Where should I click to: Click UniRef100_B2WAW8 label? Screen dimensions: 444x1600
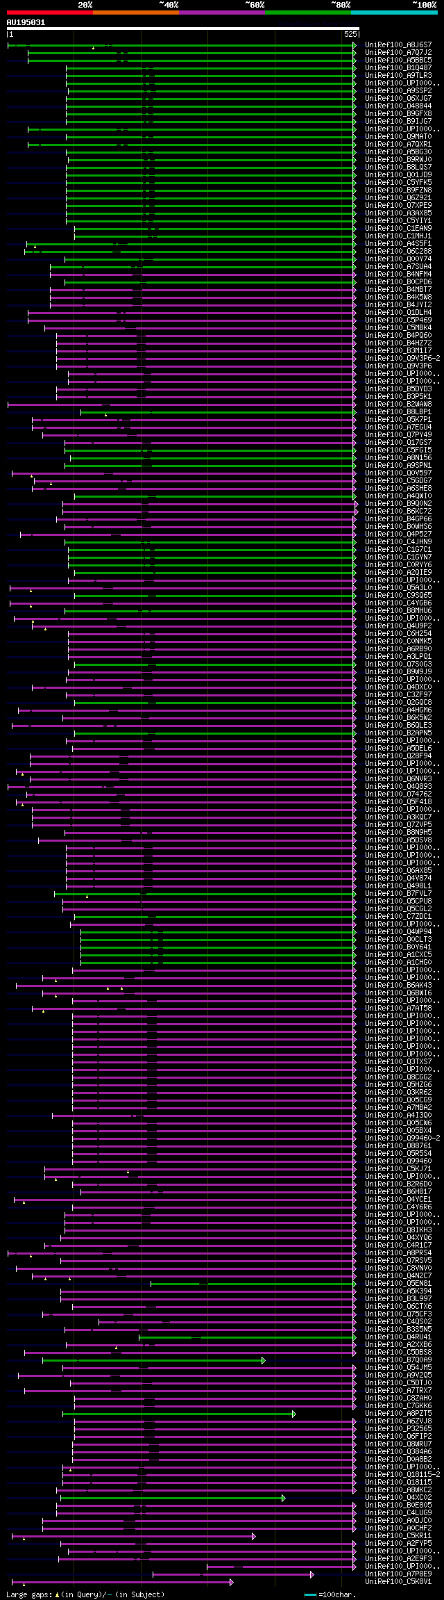398,405
